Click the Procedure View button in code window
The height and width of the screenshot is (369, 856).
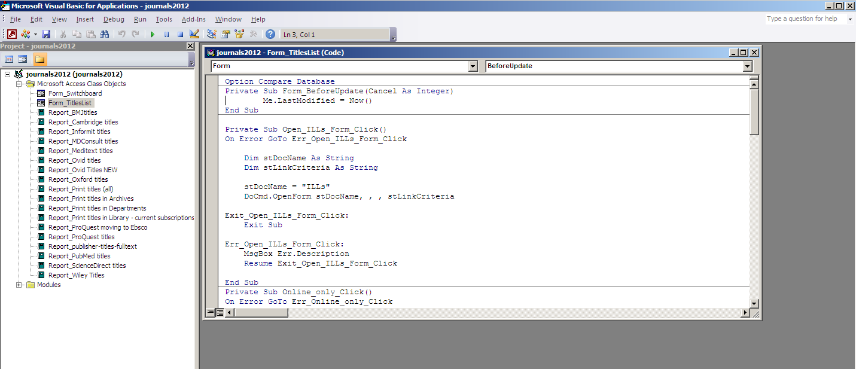click(x=210, y=313)
